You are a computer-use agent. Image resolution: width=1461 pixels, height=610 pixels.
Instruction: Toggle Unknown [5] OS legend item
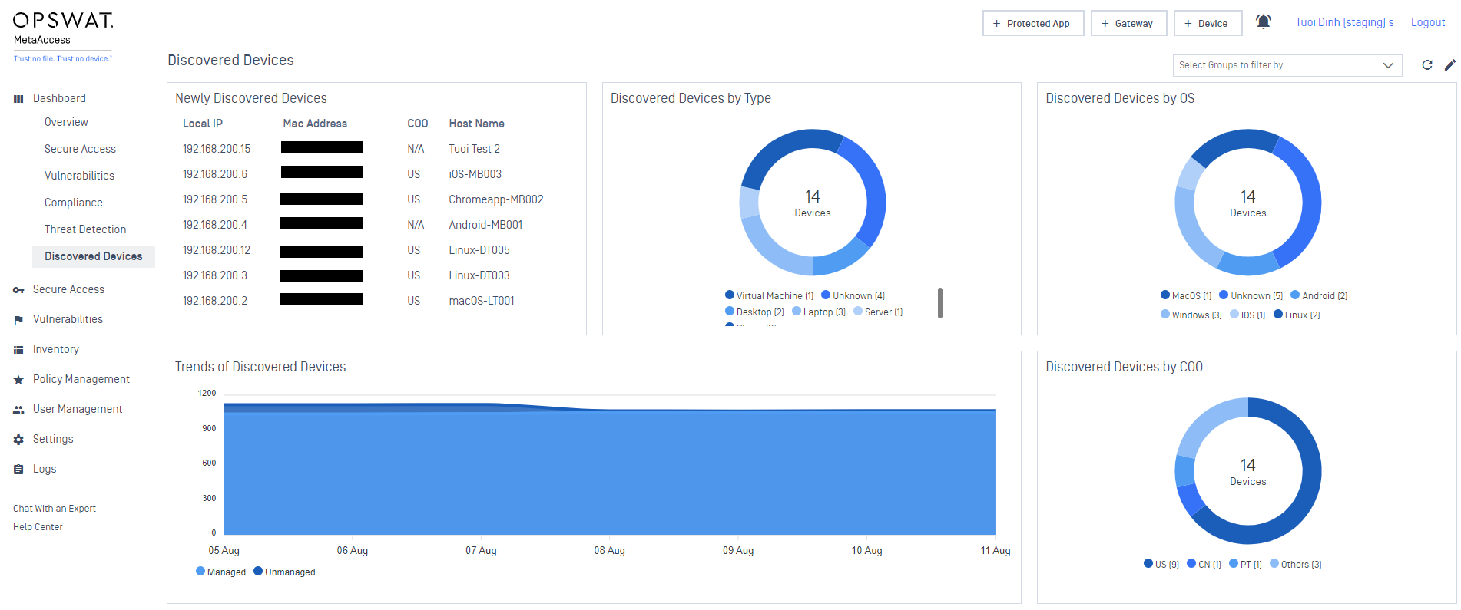pyautogui.click(x=1251, y=295)
